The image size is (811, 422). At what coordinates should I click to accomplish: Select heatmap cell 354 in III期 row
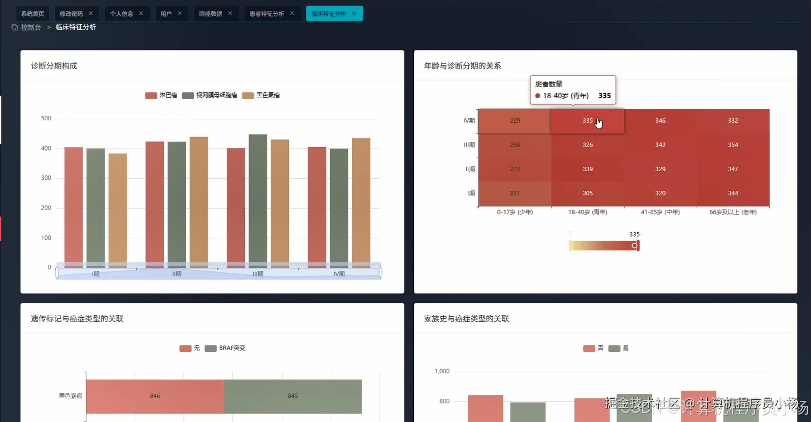(x=733, y=145)
